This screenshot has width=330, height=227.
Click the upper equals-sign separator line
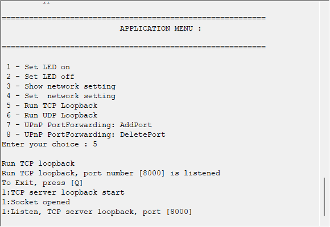point(134,18)
